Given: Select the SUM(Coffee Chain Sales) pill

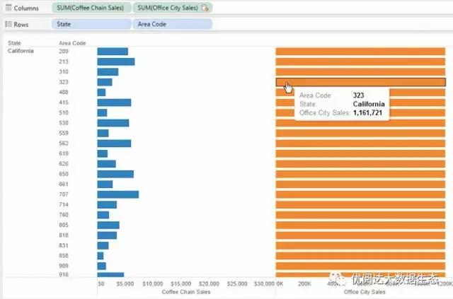Looking at the screenshot, I should tap(91, 8).
